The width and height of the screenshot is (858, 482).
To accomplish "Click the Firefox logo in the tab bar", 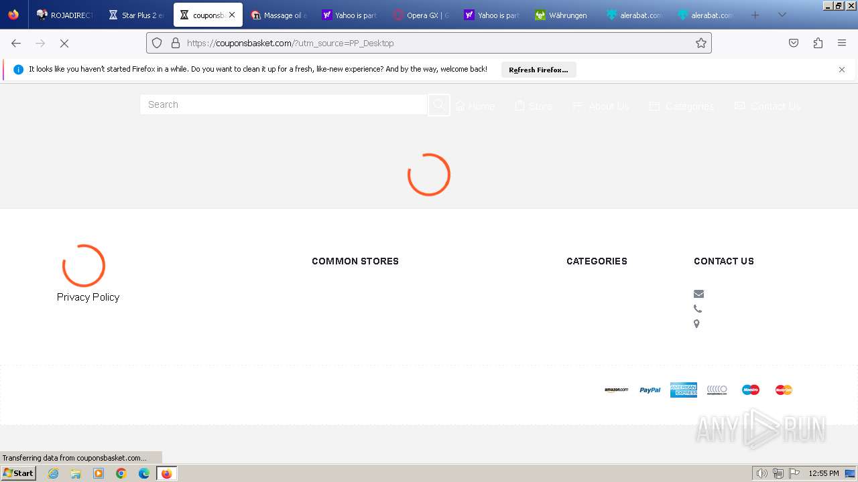I will click(x=13, y=15).
